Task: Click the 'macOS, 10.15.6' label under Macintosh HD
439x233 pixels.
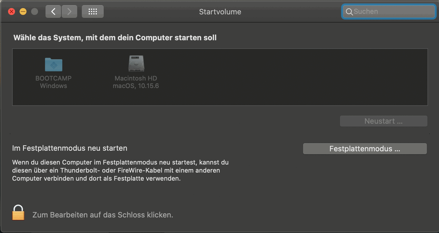Action: 136,86
